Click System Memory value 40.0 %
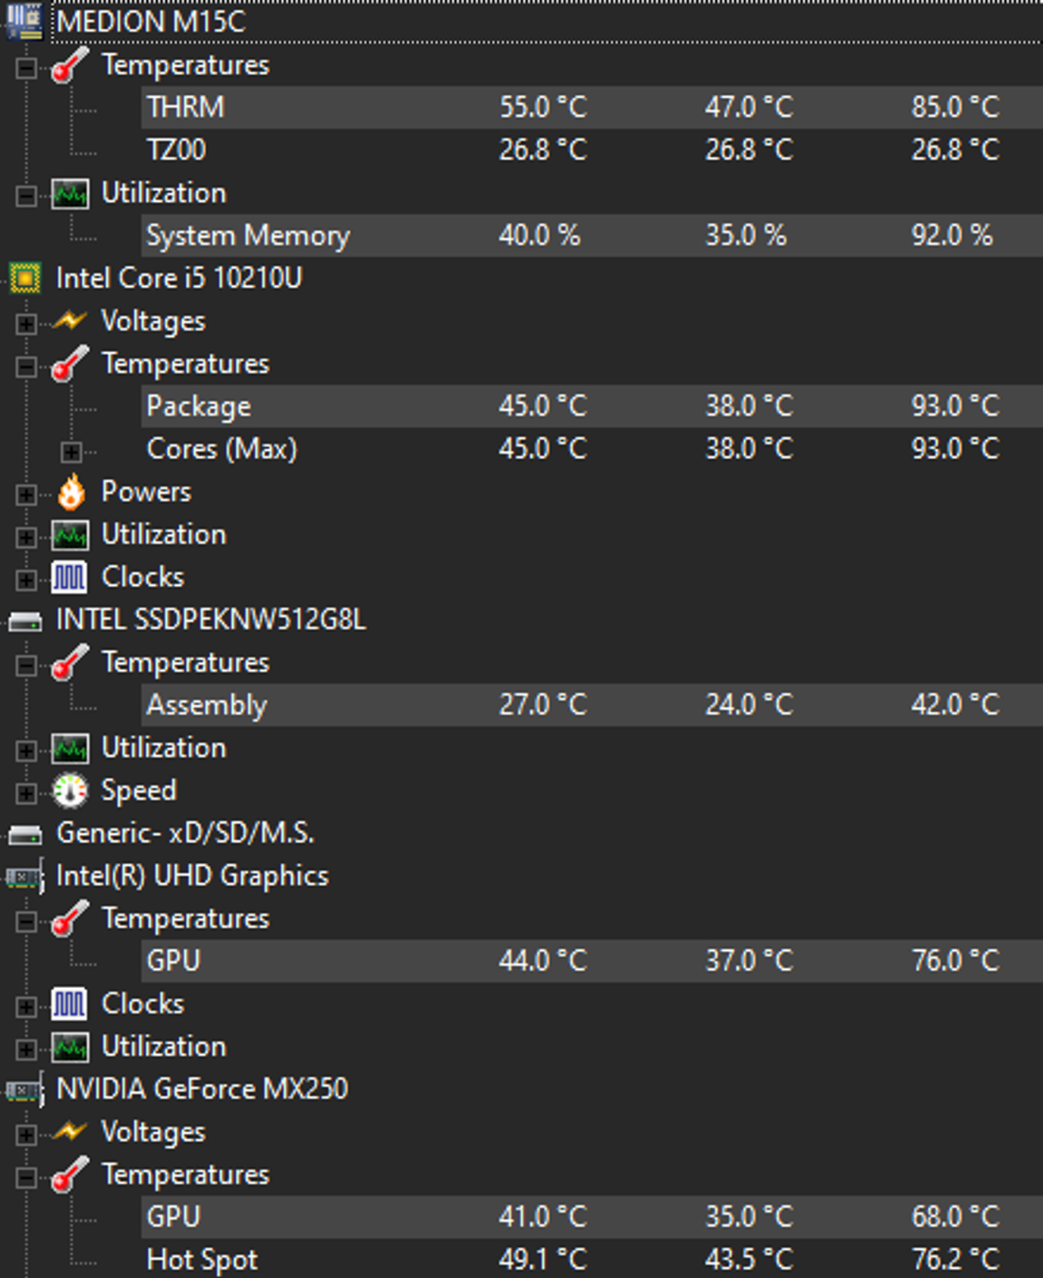Screen dimensions: 1043x1278 point(539,235)
